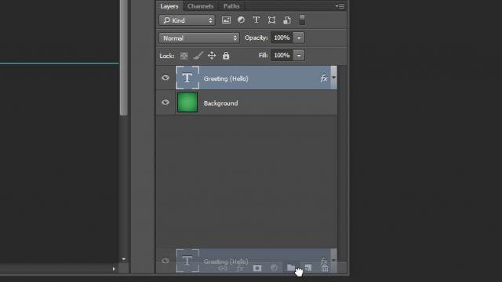This screenshot has height=282, width=502.
Task: Filter for smart objects icon
Action: click(287, 20)
